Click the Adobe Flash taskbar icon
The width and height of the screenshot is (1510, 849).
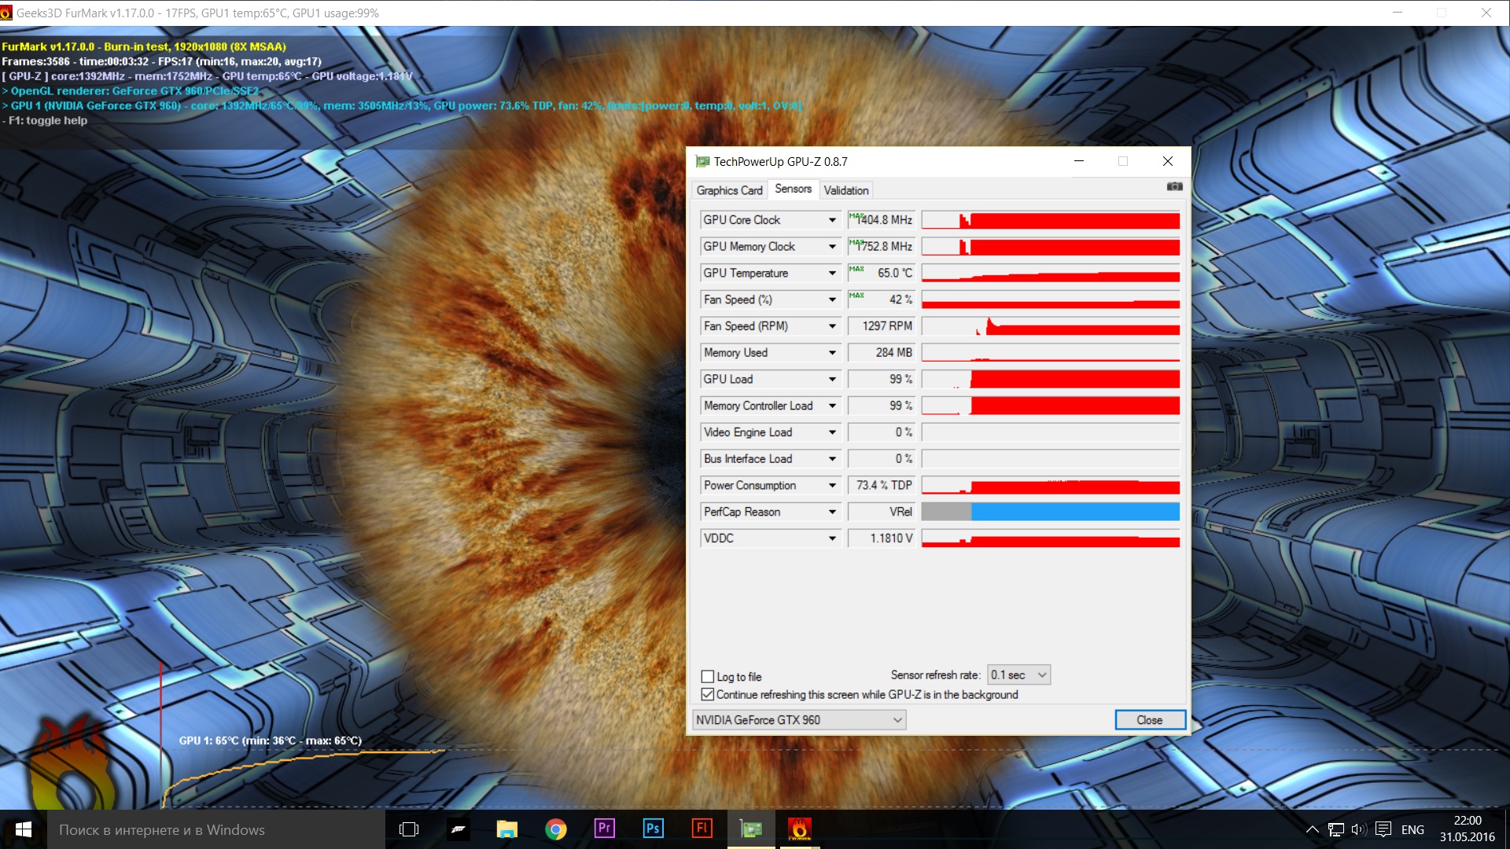702,829
